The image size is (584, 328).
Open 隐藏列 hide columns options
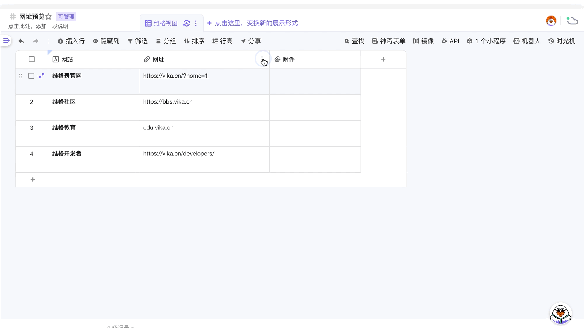tap(106, 41)
